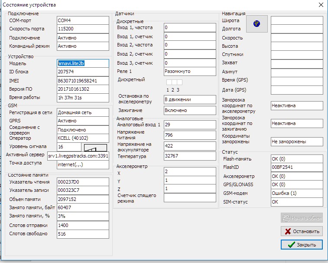Click the GSM signal strength bar indicator
The image size is (328, 263).
96,148
